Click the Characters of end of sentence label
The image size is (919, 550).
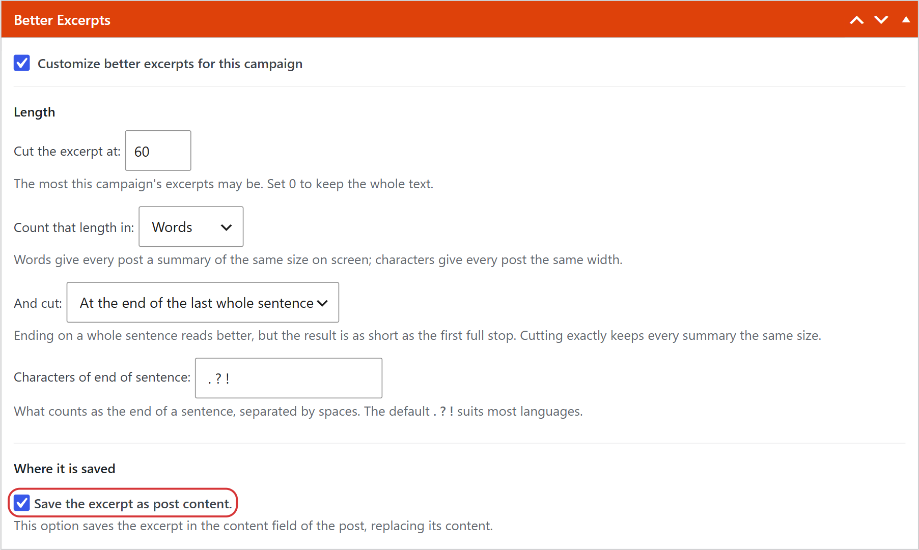[102, 377]
